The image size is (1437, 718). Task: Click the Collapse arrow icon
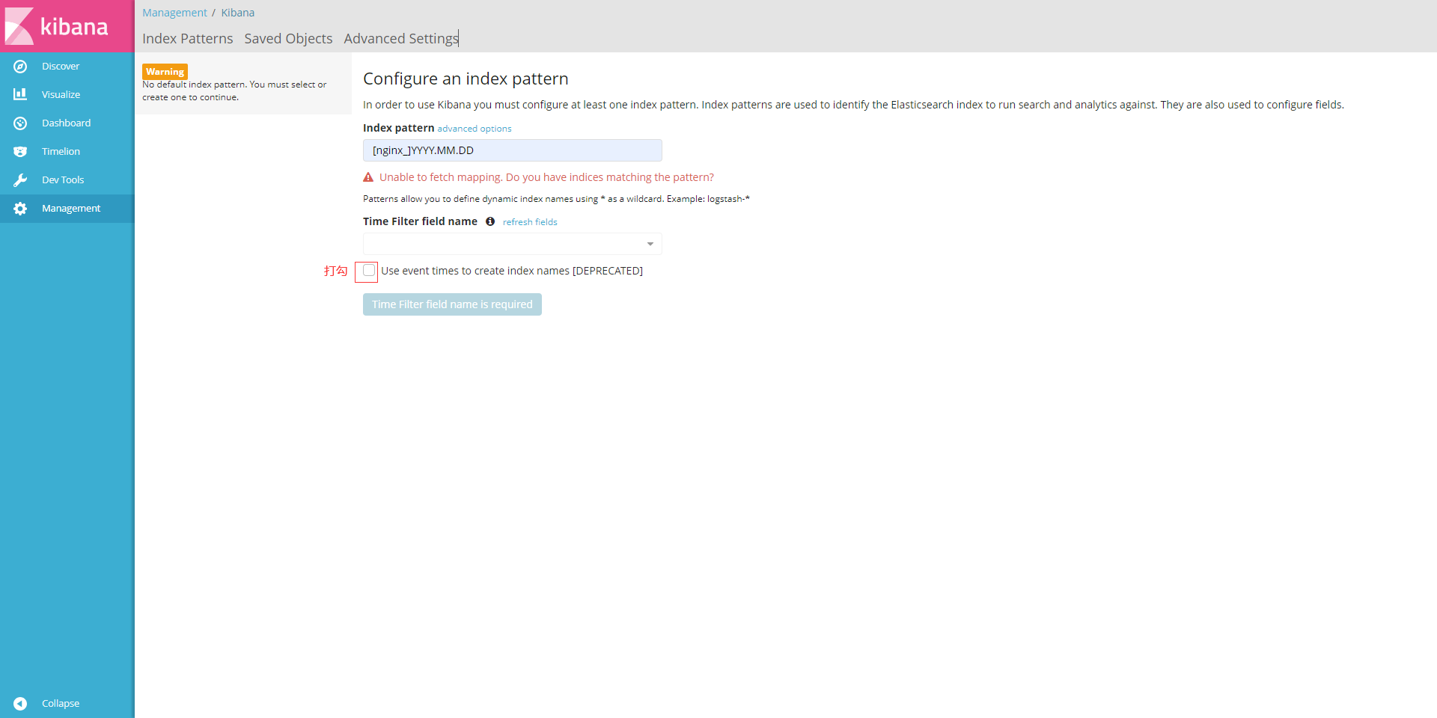(20, 704)
